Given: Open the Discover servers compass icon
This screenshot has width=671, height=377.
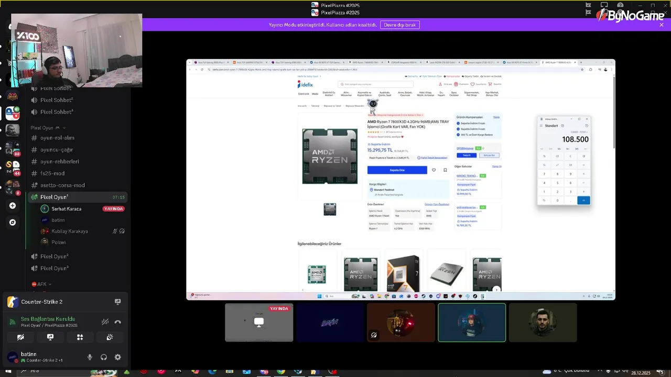Looking at the screenshot, I should click(x=13, y=223).
